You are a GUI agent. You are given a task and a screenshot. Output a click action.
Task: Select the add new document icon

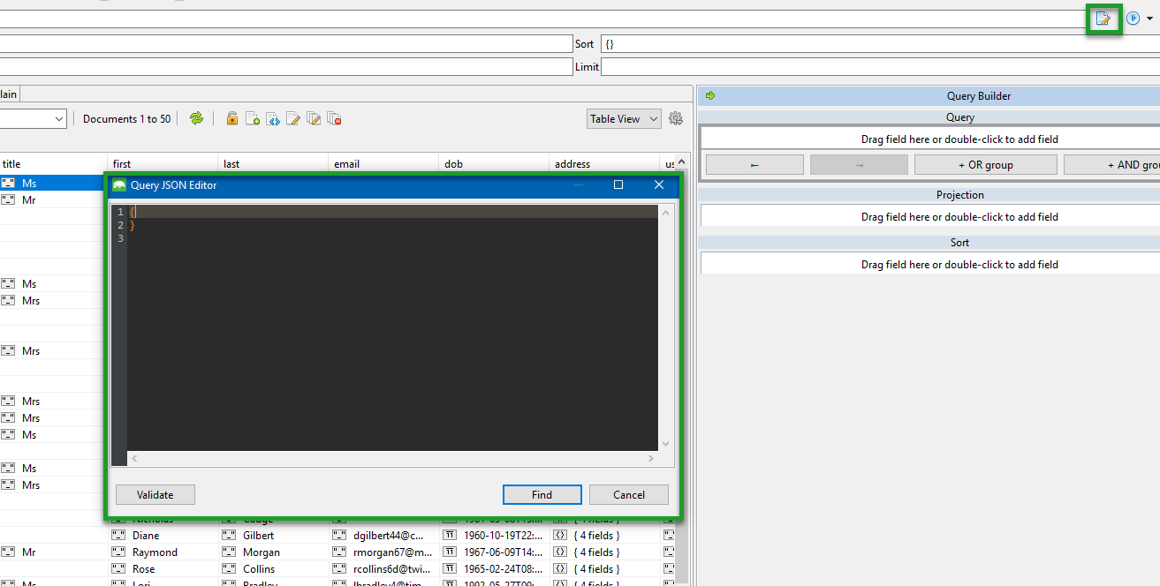point(251,117)
